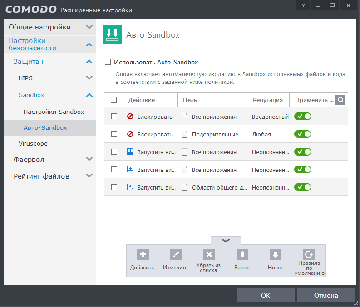Click run-virtually icon in Области общего д... row

coord(130,187)
